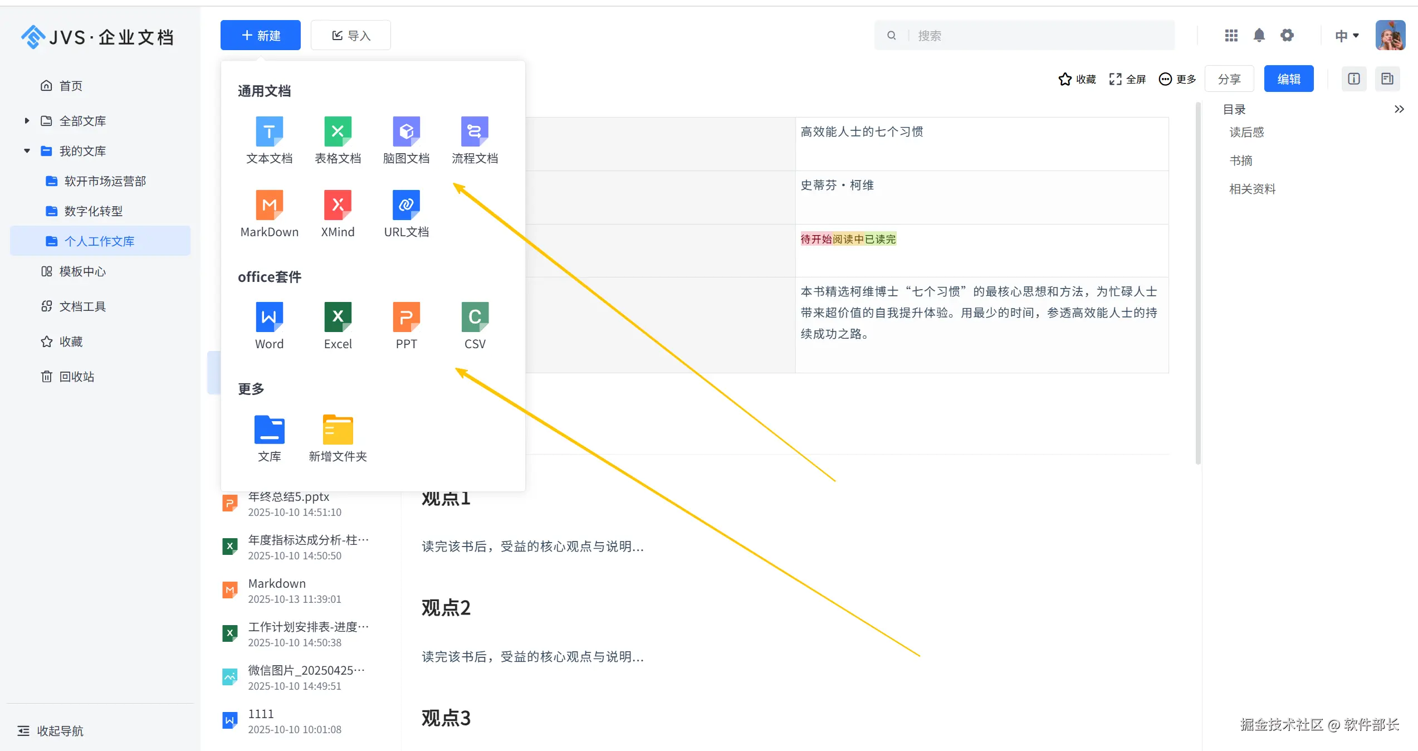Screen dimensions: 1418x751
Task: Choose the CSV file type
Action: pyautogui.click(x=475, y=317)
